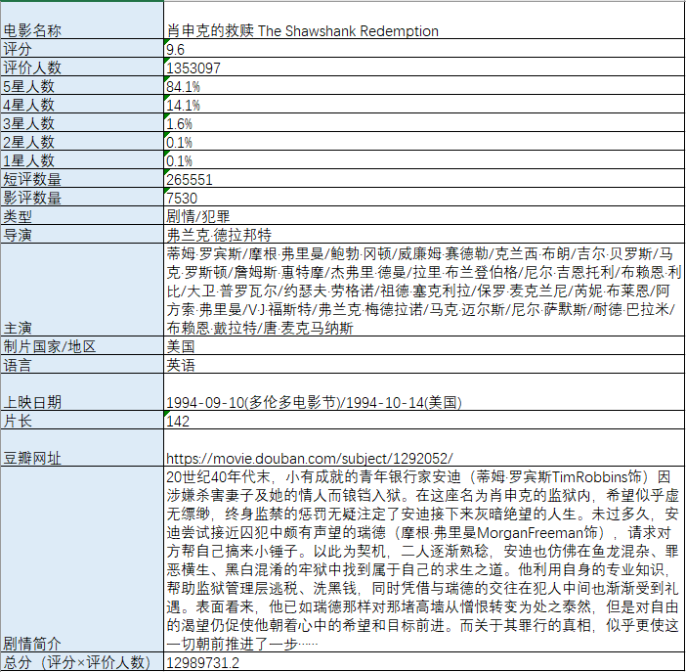Click the movie title 肖申克的救赎 The Shawshank Redemption
686x672 pixels.
point(302,30)
